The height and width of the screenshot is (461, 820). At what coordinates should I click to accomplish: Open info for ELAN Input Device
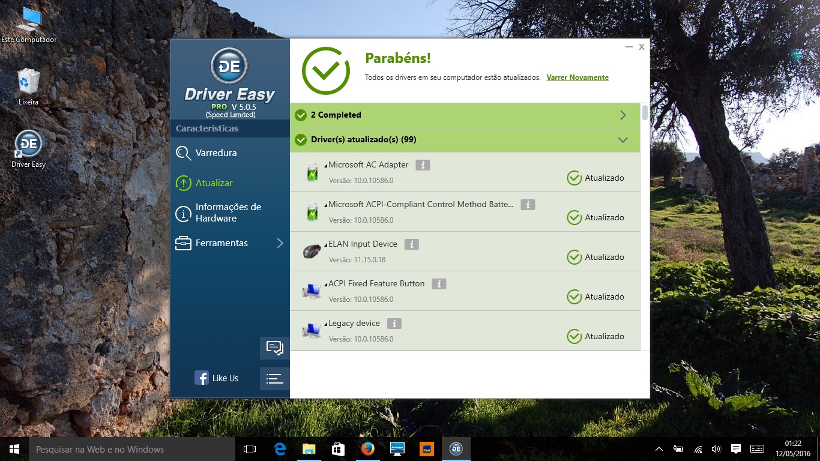[x=411, y=244]
